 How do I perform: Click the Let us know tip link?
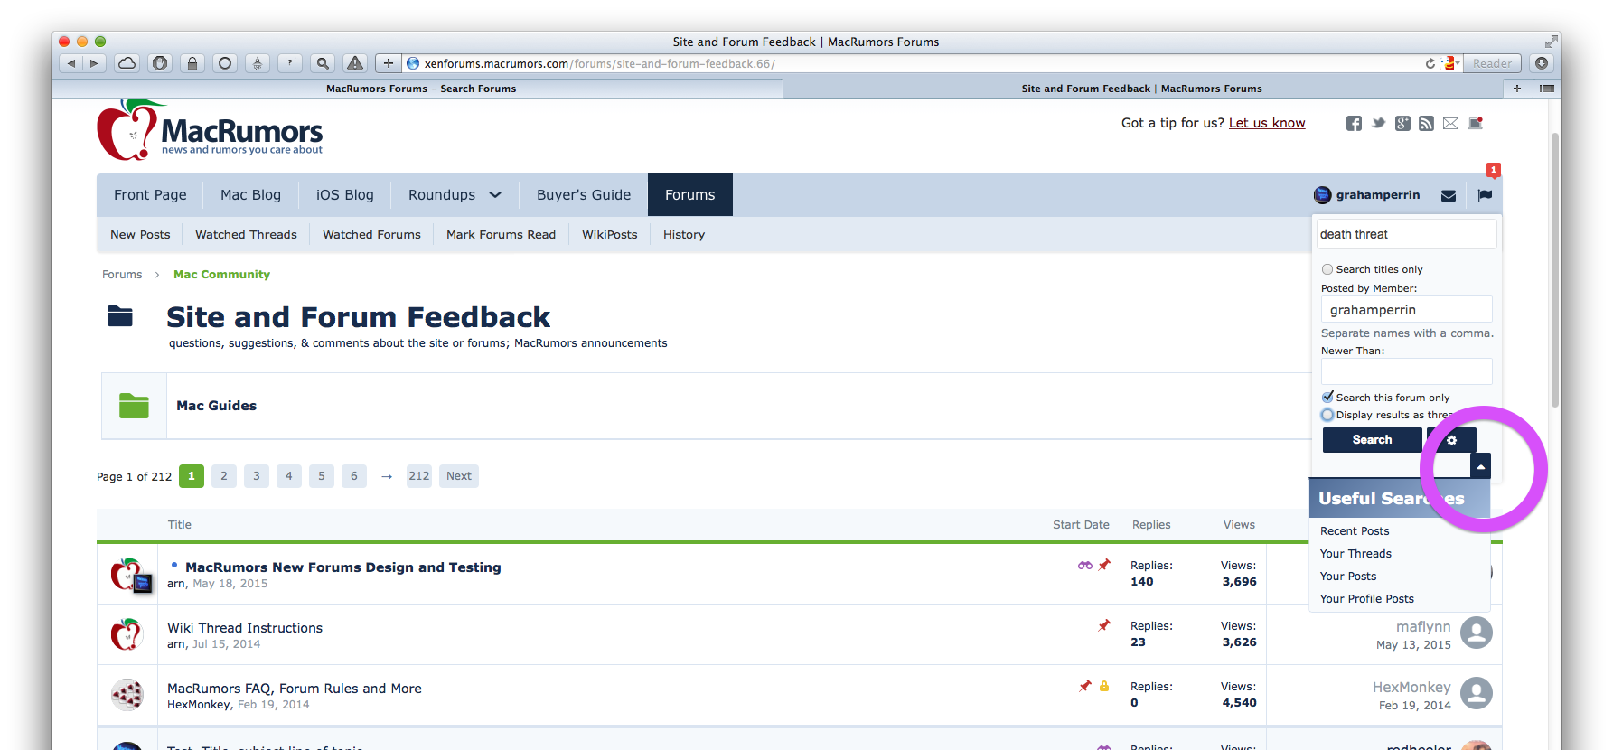point(1267,123)
